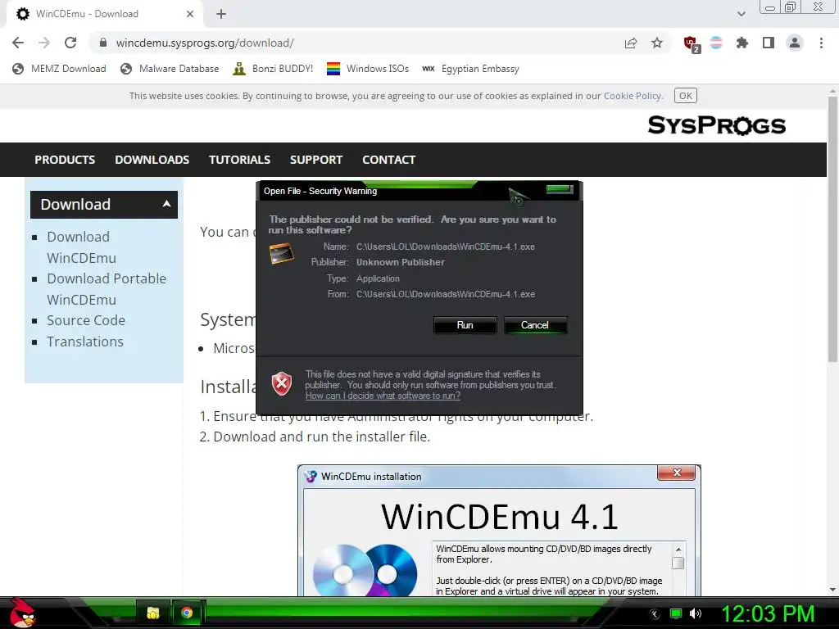The image size is (839, 629).
Task: Follow the Cookie Policy link
Action: click(633, 96)
